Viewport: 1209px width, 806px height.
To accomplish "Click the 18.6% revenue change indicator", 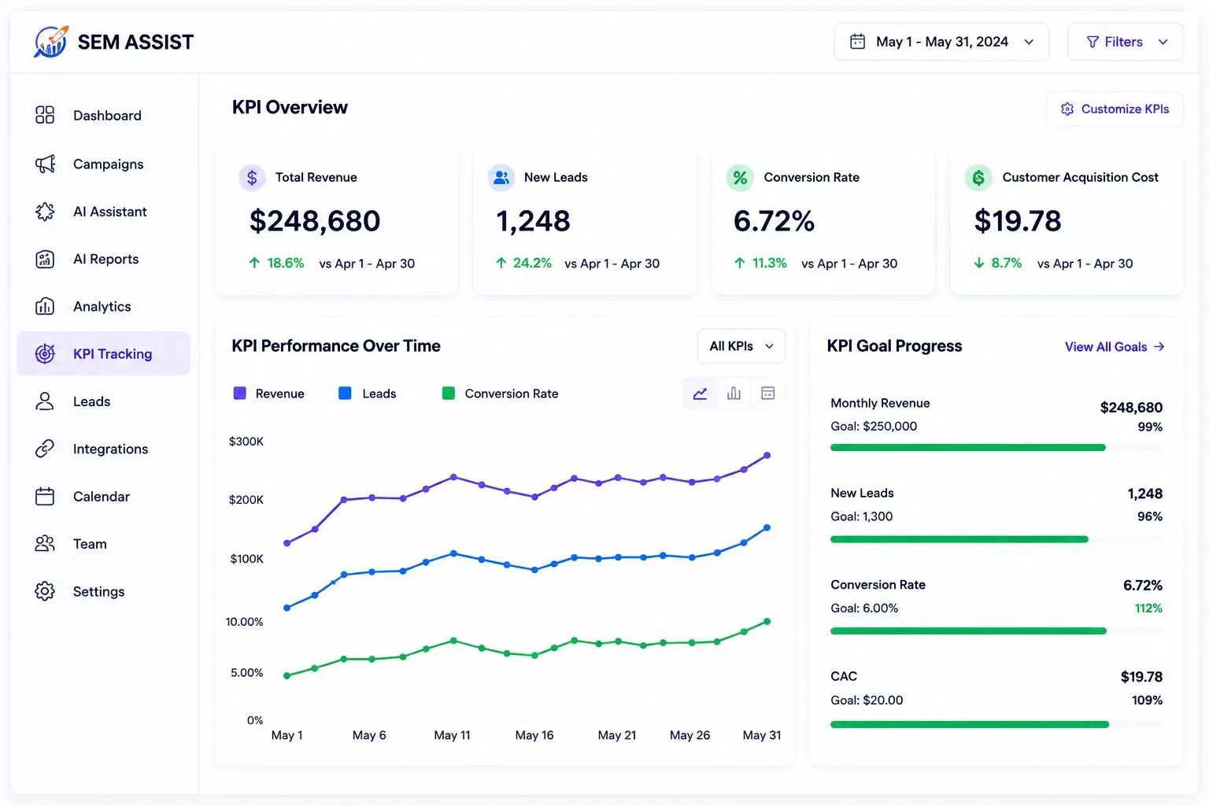I will [276, 263].
